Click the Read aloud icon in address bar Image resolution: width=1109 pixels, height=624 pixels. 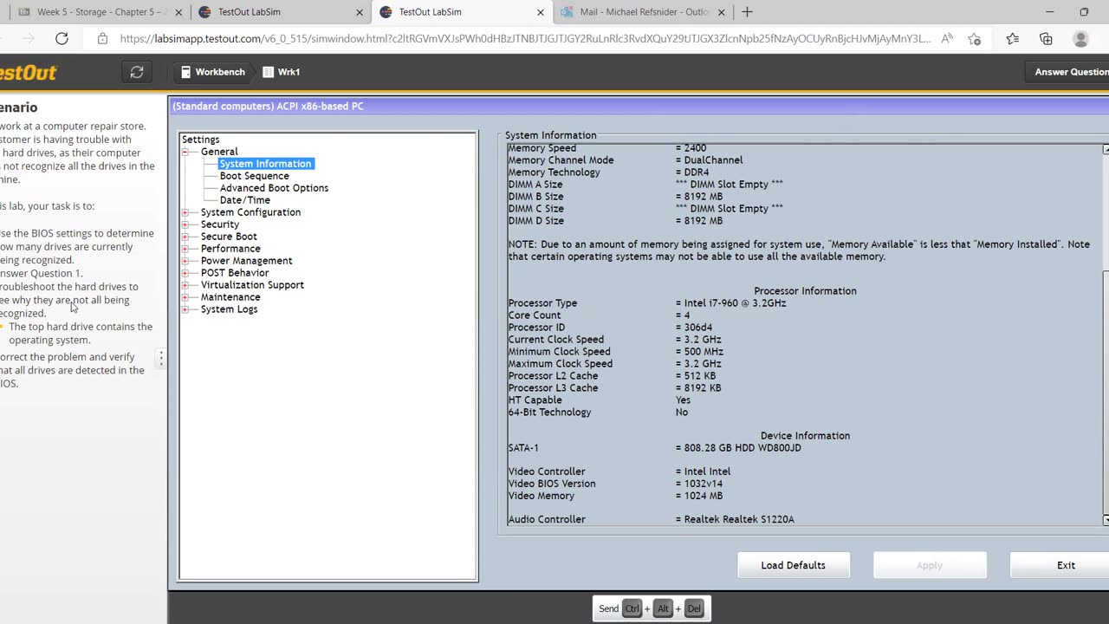tap(947, 39)
